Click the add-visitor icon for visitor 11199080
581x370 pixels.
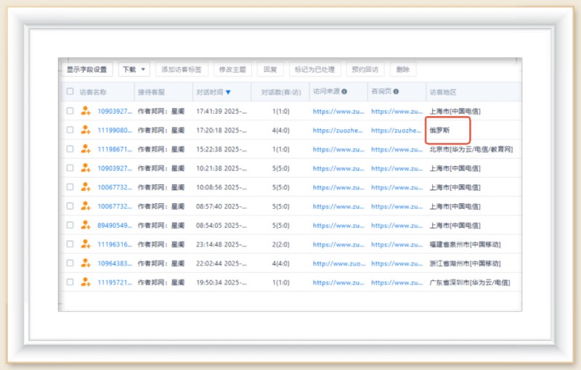click(86, 131)
